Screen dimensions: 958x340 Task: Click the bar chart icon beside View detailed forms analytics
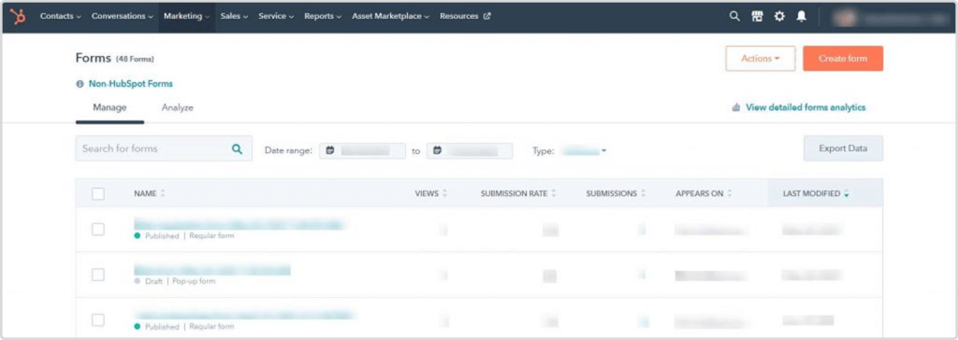coord(736,107)
